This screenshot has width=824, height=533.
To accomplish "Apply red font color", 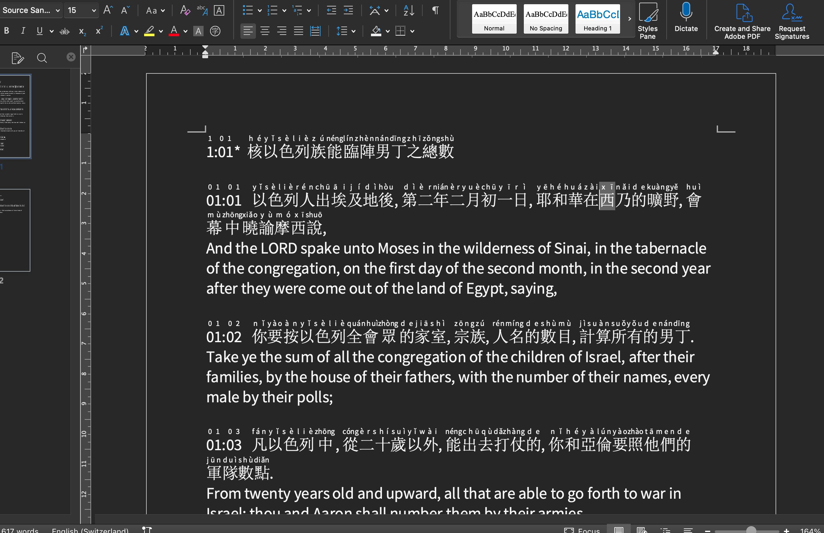I will tap(174, 31).
